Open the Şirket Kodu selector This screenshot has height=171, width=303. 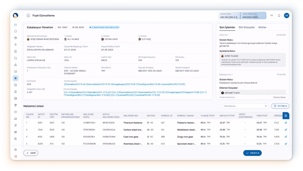point(229,16)
